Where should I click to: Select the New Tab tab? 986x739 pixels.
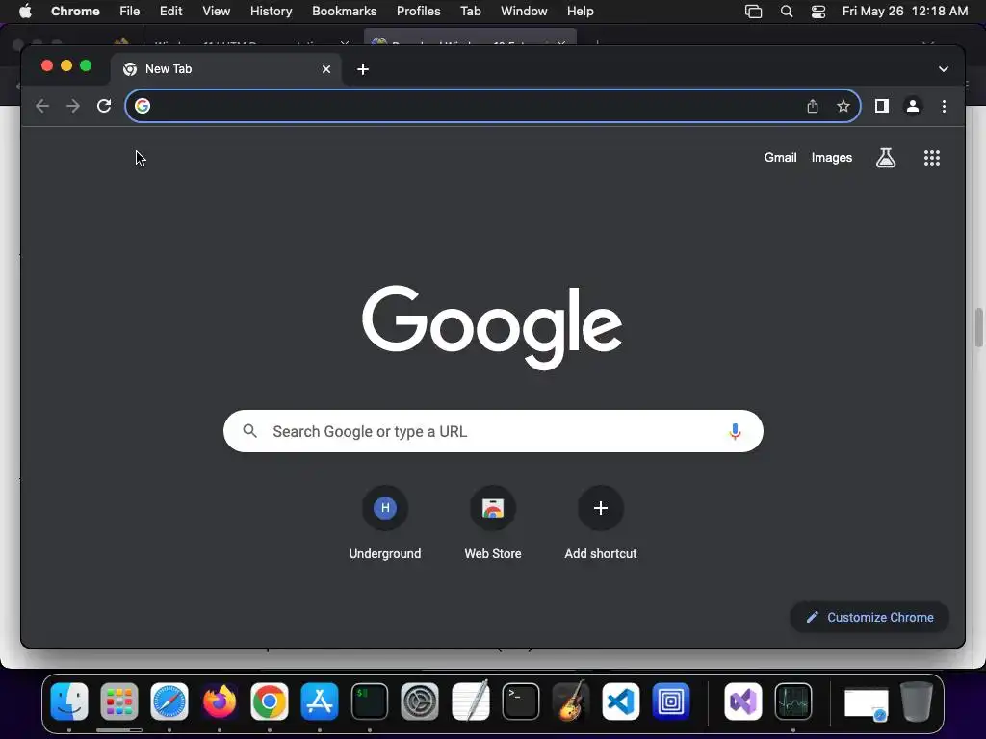click(226, 69)
